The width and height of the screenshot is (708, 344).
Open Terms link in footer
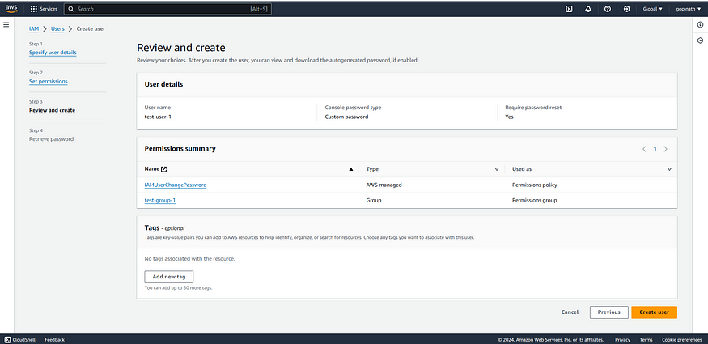647,339
